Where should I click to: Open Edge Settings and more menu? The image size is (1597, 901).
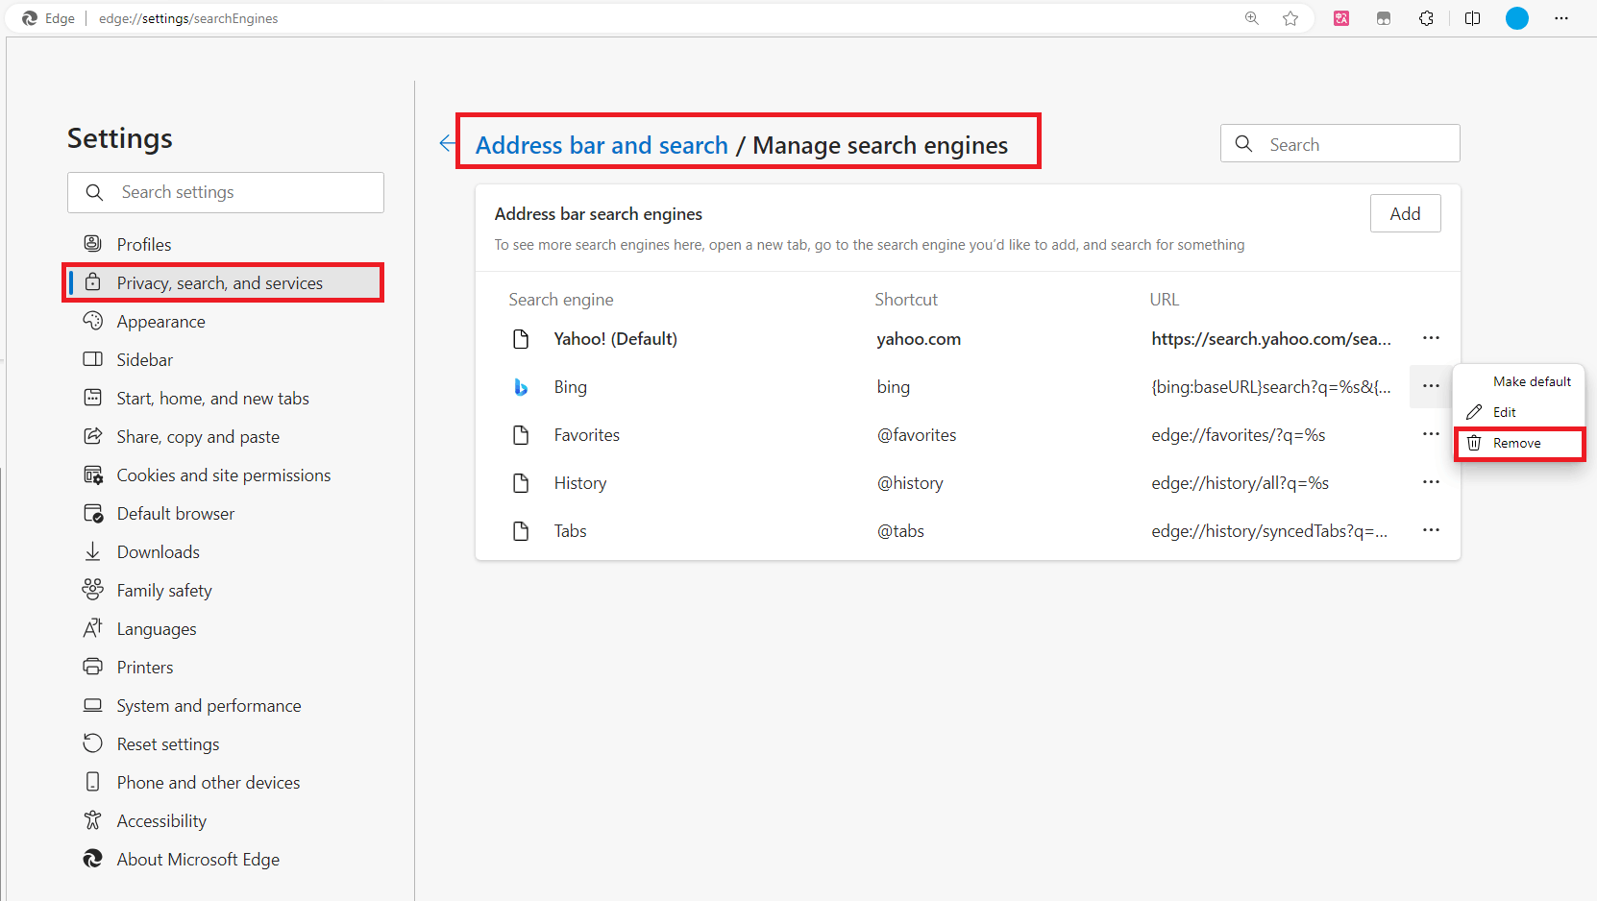[1561, 18]
